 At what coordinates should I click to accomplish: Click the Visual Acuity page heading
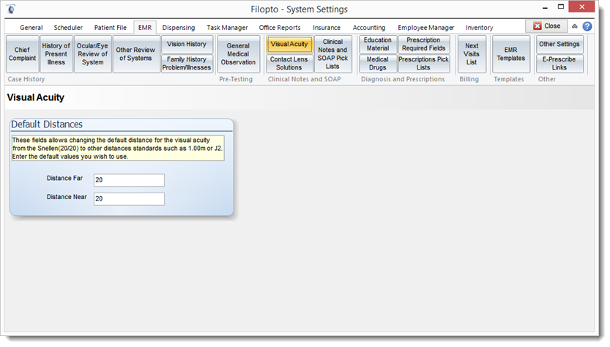pos(36,97)
